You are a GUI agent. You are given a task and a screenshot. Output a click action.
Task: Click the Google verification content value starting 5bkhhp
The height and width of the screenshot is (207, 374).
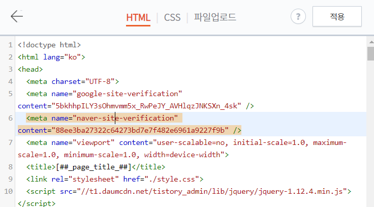click(146, 106)
